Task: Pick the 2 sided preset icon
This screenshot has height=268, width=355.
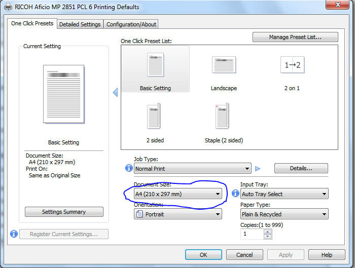Action: point(155,117)
